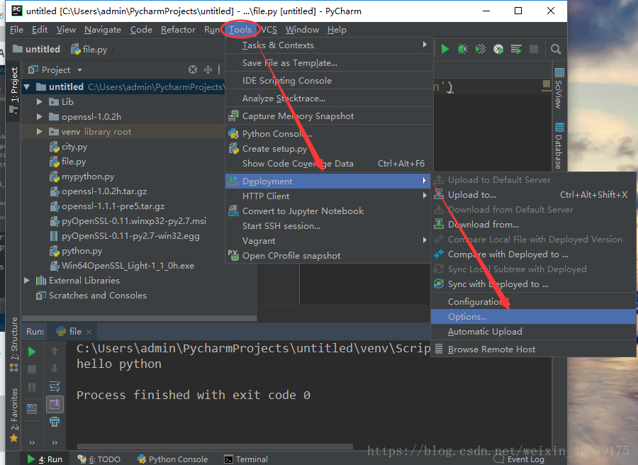This screenshot has width=638, height=465.
Task: Choose Python Console... menu entry
Action: pyautogui.click(x=329, y=134)
